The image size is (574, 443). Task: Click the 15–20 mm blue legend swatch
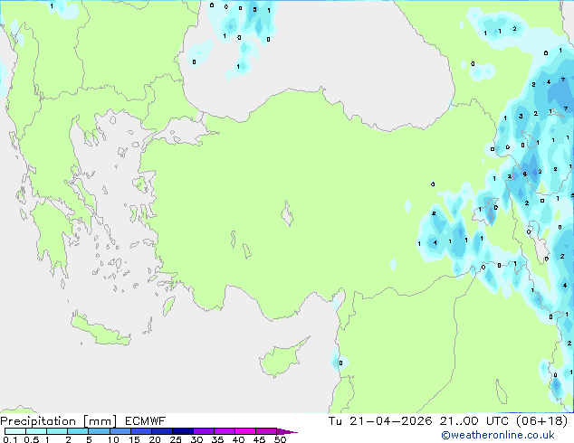(140, 431)
